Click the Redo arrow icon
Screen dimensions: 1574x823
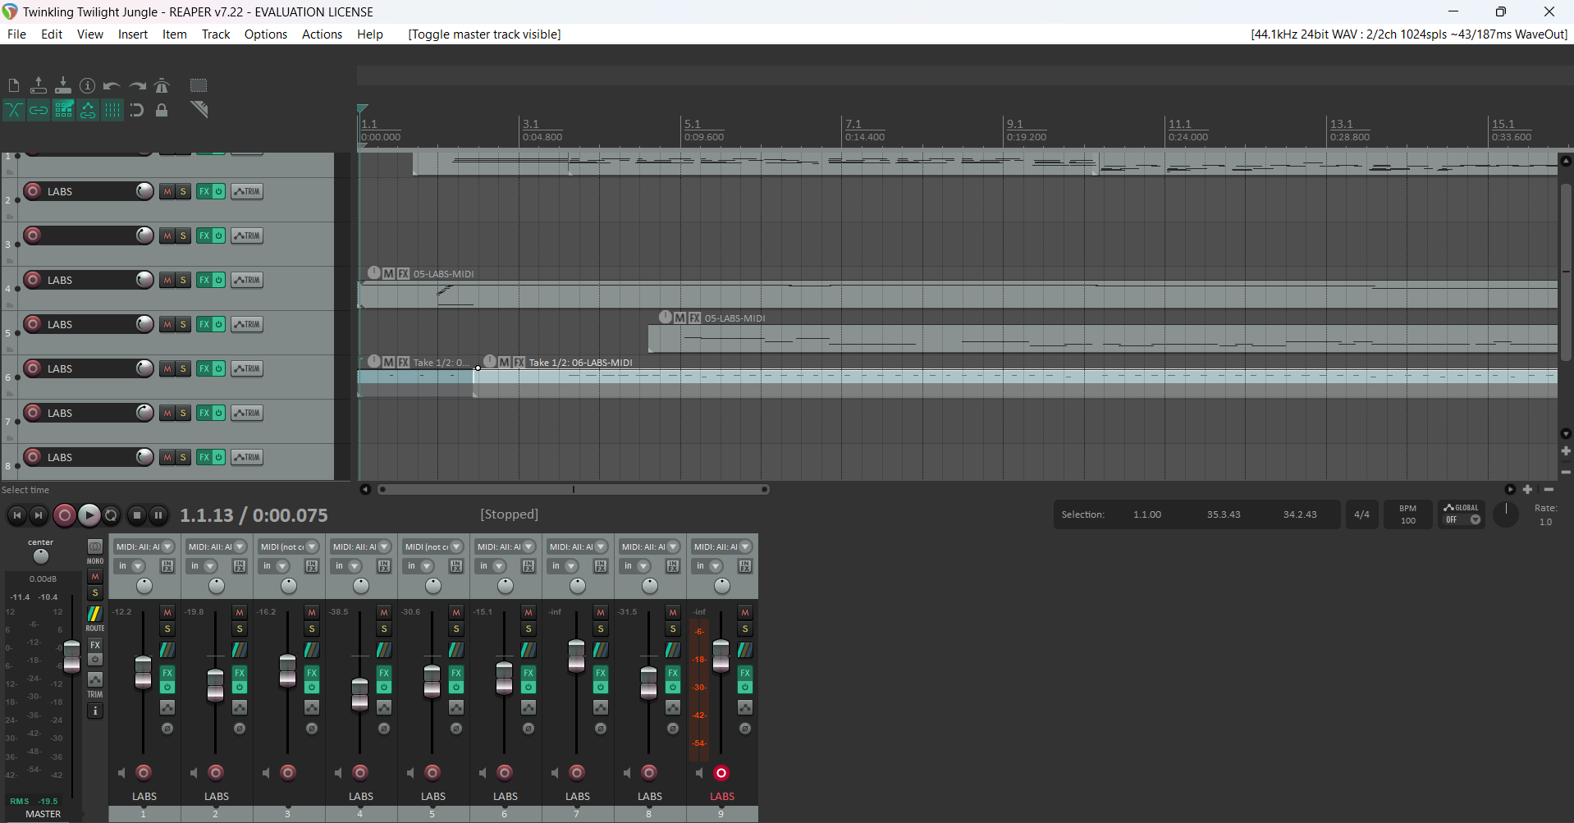pos(137,85)
